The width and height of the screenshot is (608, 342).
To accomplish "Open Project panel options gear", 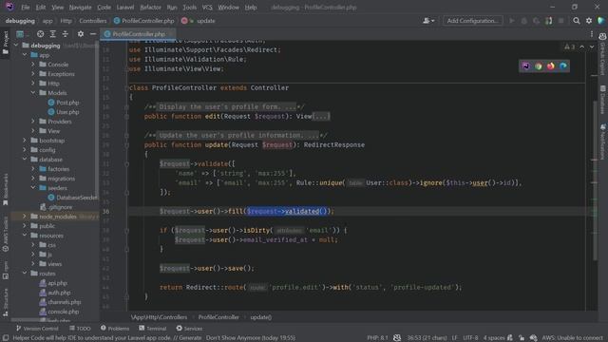I will click(81, 34).
